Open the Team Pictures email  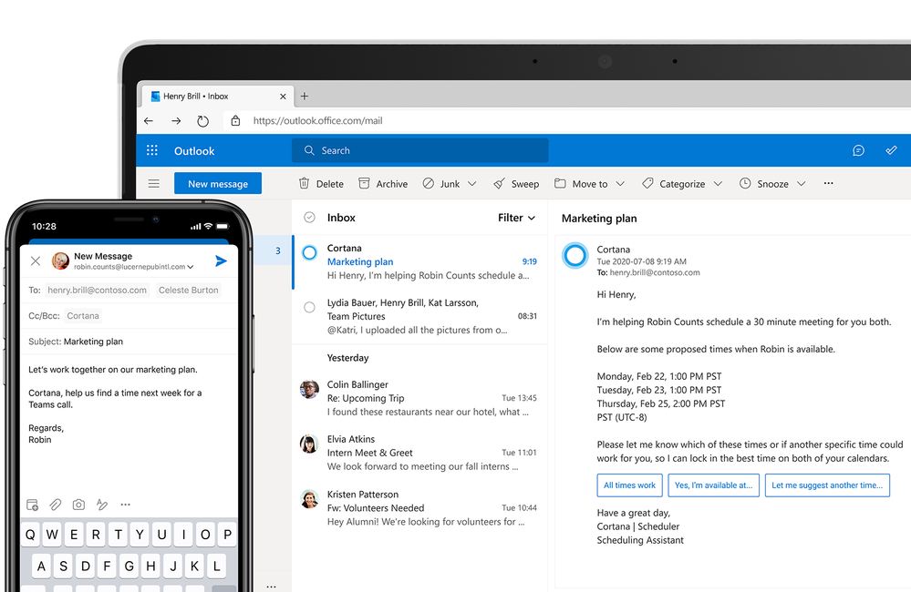click(420, 316)
